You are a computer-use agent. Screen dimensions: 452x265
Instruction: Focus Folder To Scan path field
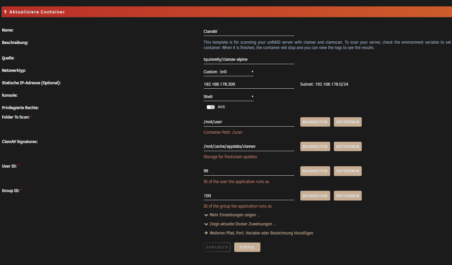coord(249,122)
